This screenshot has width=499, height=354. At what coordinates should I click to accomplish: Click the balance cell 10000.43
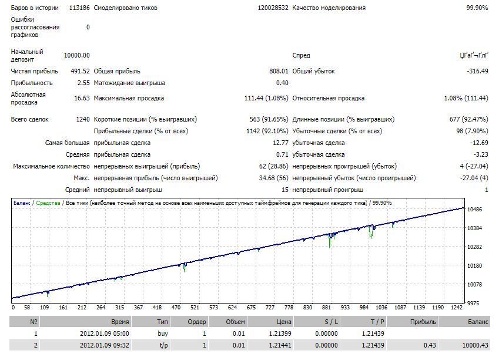pyautogui.click(x=475, y=345)
